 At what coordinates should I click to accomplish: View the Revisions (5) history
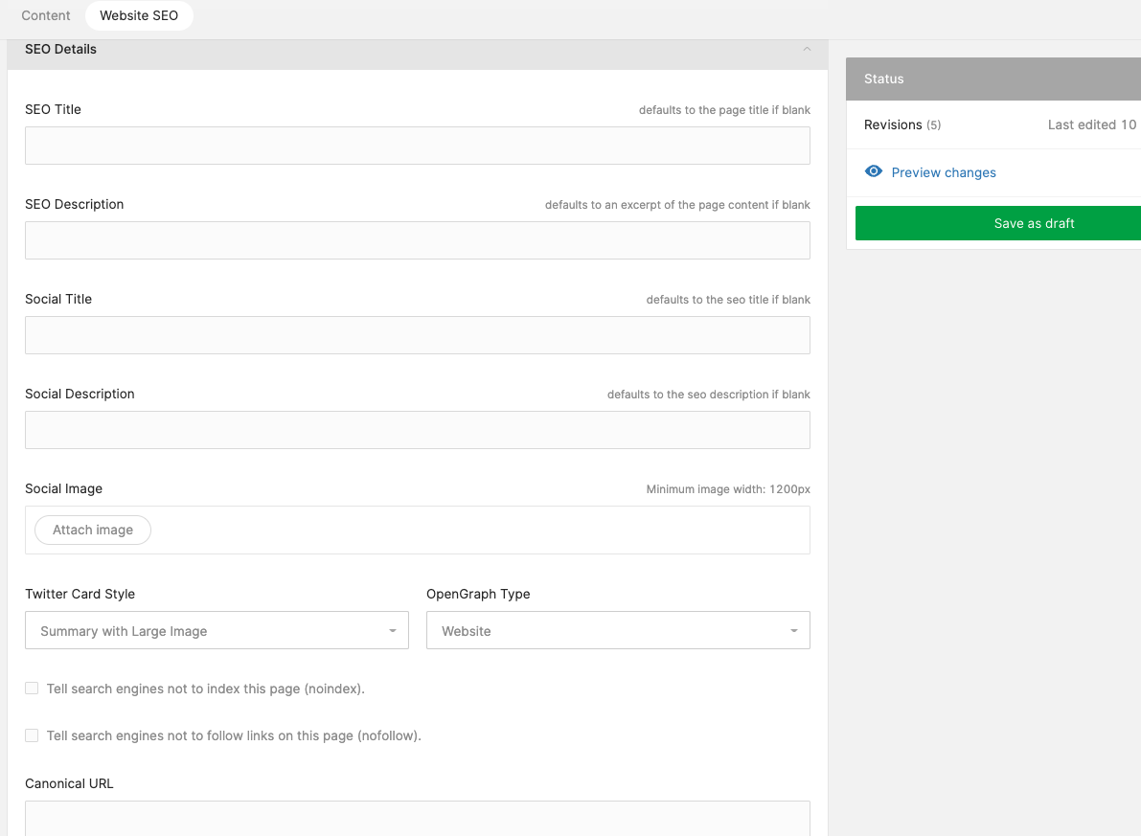[x=901, y=124]
